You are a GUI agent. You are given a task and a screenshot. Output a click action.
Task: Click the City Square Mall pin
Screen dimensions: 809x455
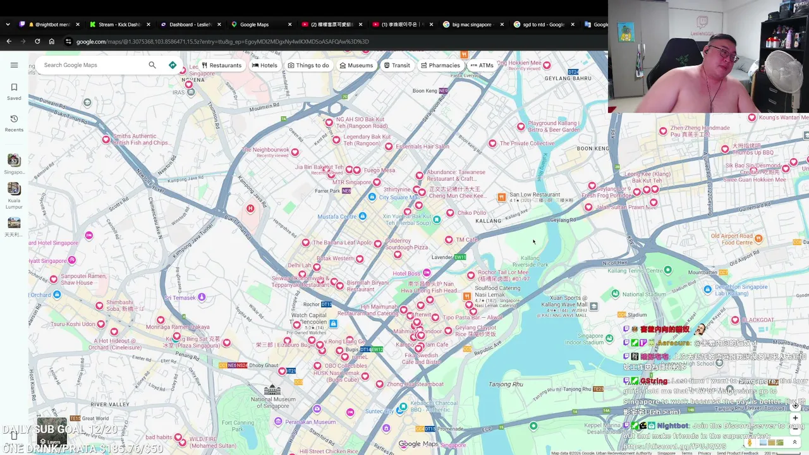click(372, 197)
